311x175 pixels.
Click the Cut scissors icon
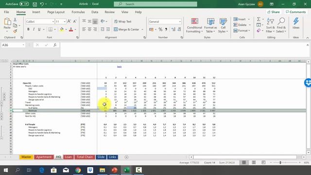(15, 19)
